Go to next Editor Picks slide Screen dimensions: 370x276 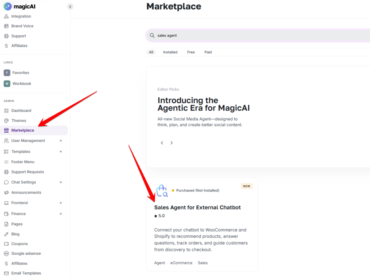pyautogui.click(x=172, y=143)
